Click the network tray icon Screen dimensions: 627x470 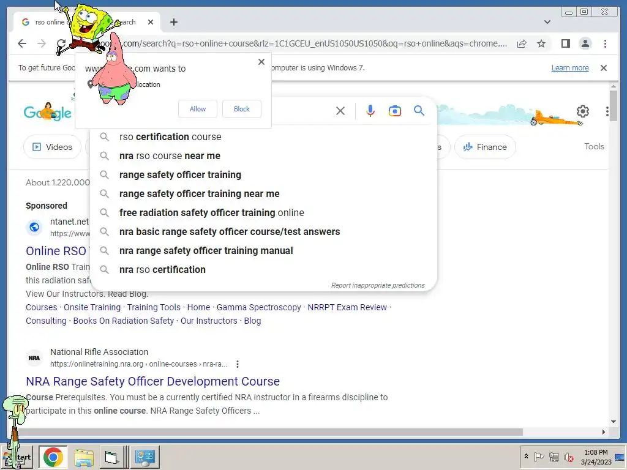click(x=554, y=457)
